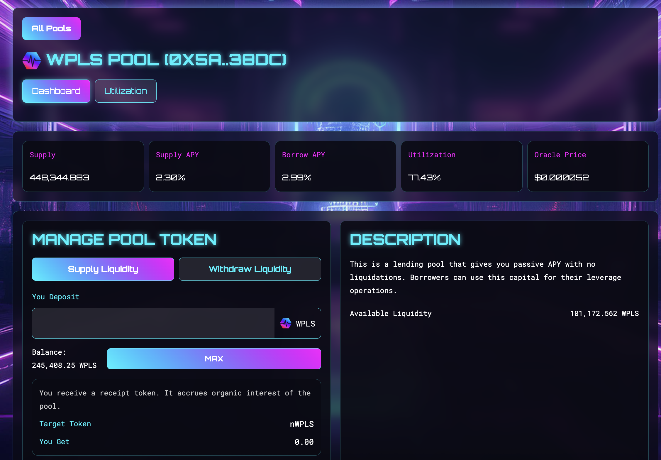The width and height of the screenshot is (661, 460).
Task: Click the WPLS token icon in deposit field
Action: (286, 323)
